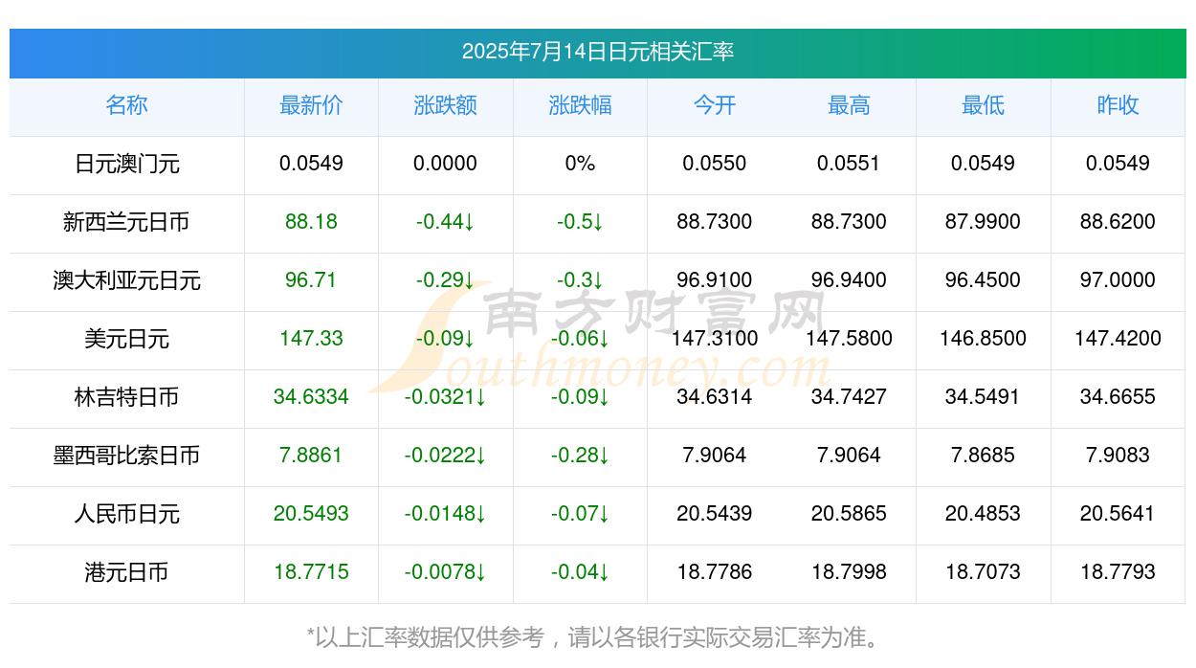
Task: Select the 最低 column header
Action: coord(983,105)
